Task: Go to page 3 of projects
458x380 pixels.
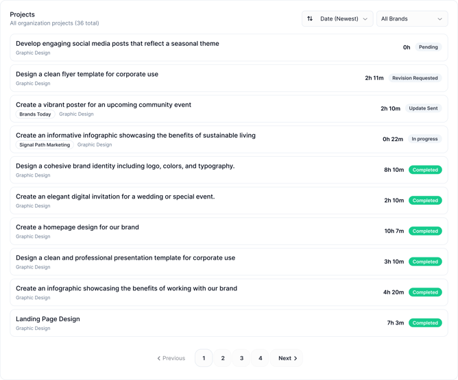Action: tap(241, 358)
